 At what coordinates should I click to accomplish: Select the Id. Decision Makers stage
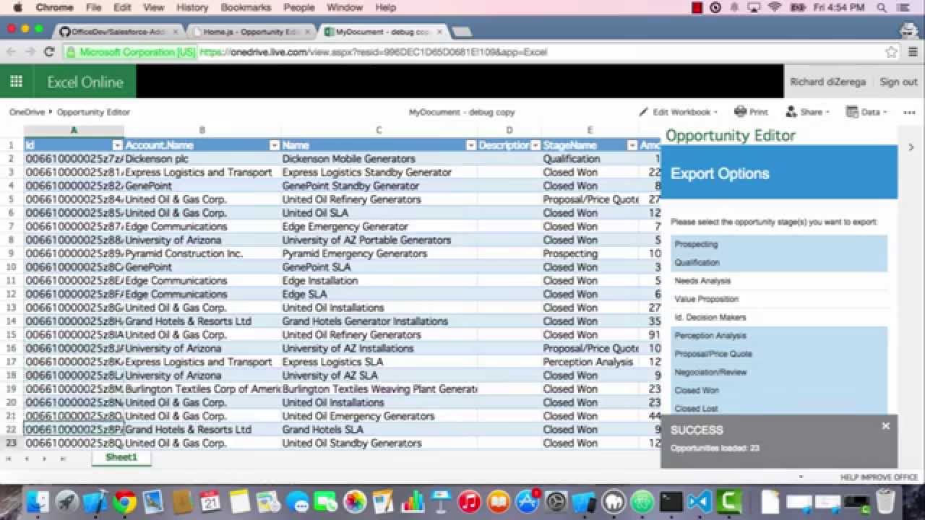tap(779, 317)
